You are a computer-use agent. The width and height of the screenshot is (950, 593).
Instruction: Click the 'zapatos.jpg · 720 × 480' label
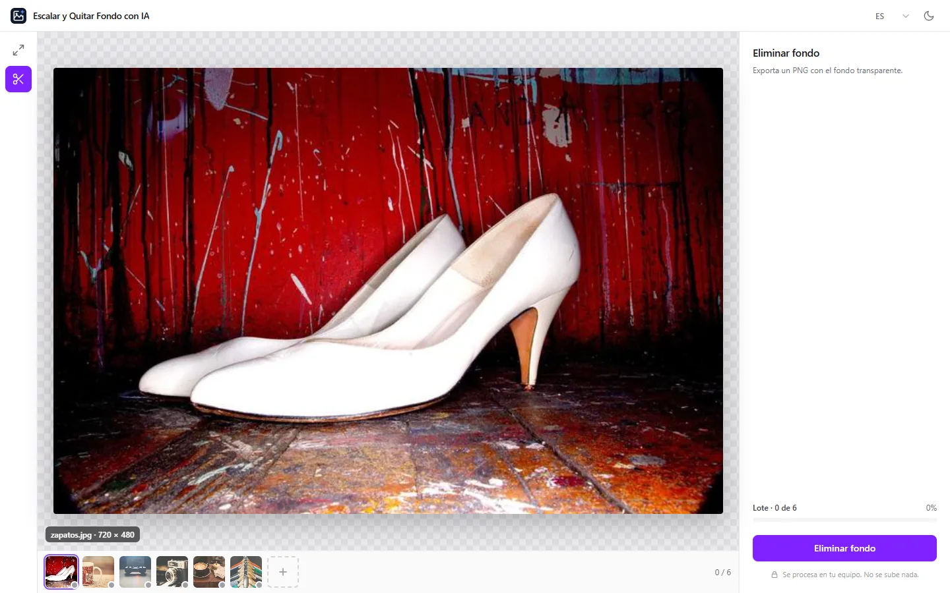click(x=92, y=535)
